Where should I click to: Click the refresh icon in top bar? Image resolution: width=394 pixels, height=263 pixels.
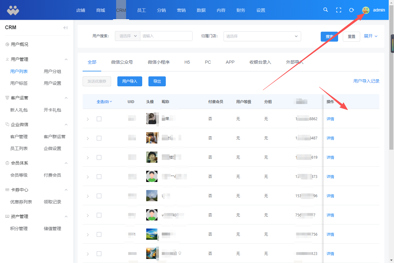coord(351,10)
